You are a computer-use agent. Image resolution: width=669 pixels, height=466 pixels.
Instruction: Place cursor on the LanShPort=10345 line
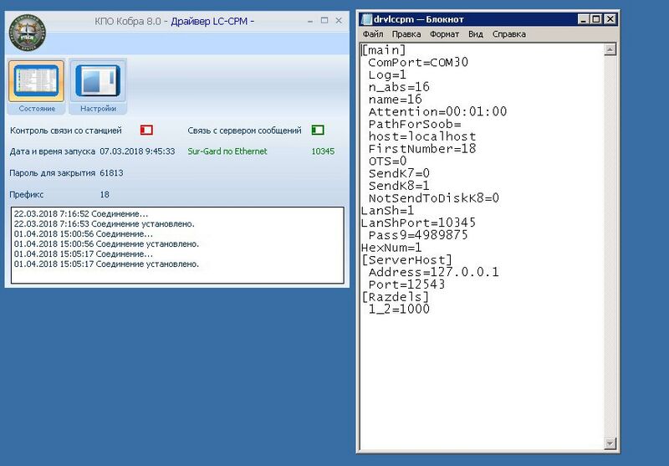pos(418,223)
